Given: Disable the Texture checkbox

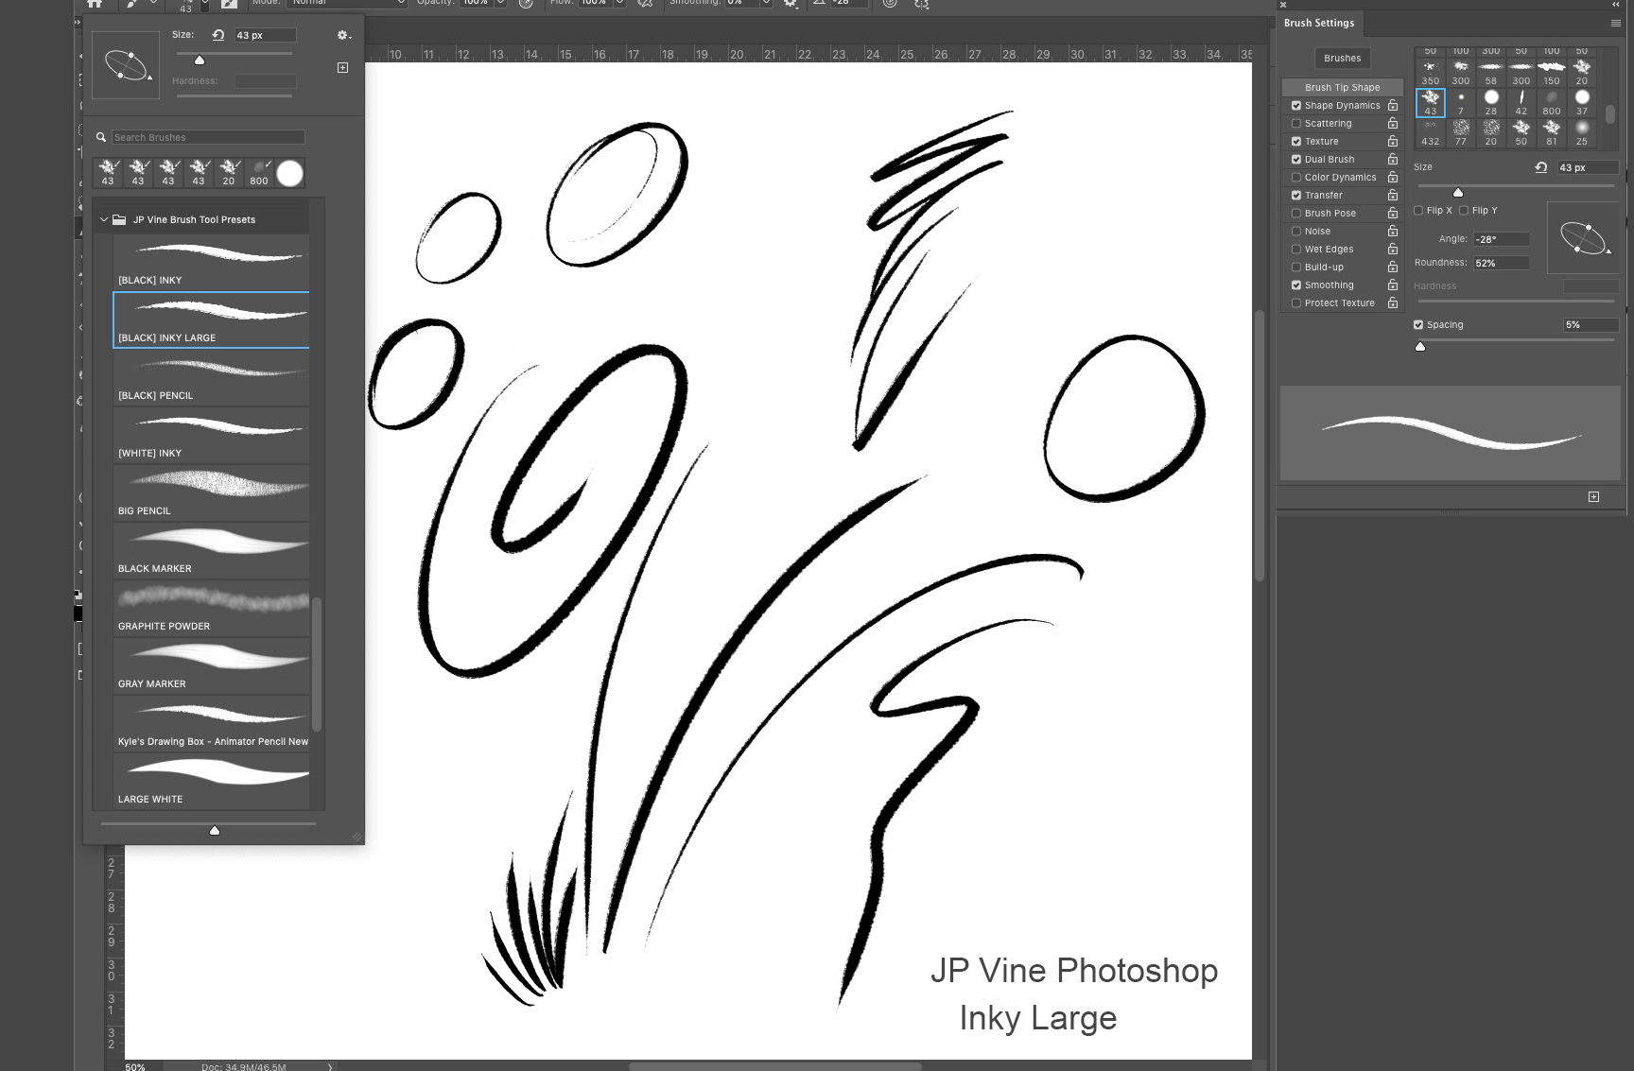Looking at the screenshot, I should point(1296,142).
